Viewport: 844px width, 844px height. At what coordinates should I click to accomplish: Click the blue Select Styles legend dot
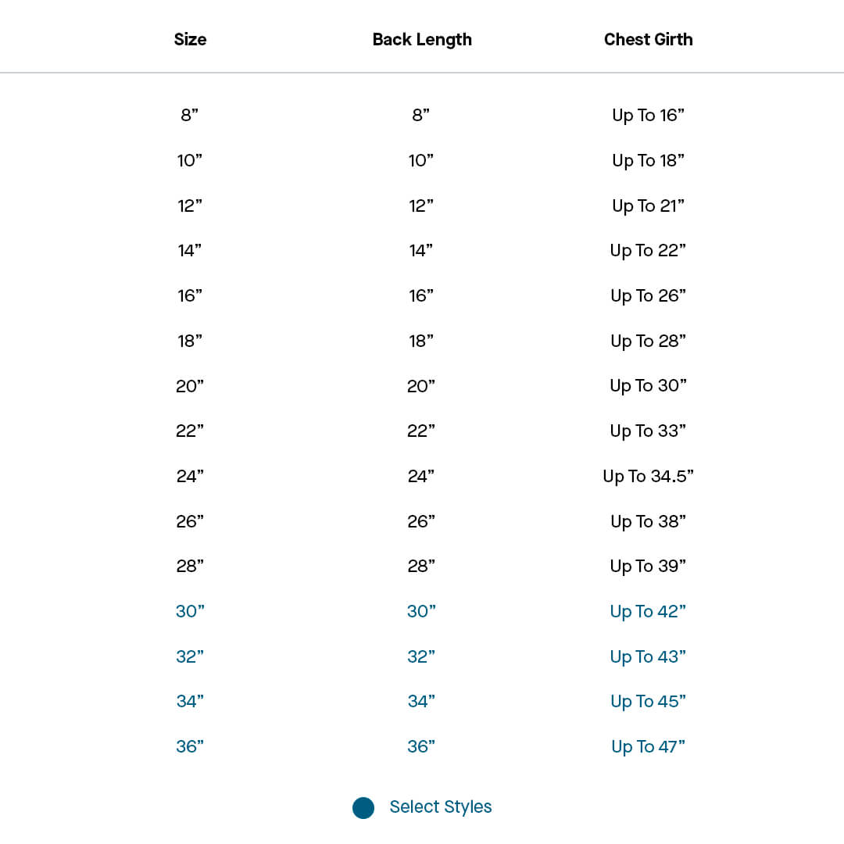point(363,808)
